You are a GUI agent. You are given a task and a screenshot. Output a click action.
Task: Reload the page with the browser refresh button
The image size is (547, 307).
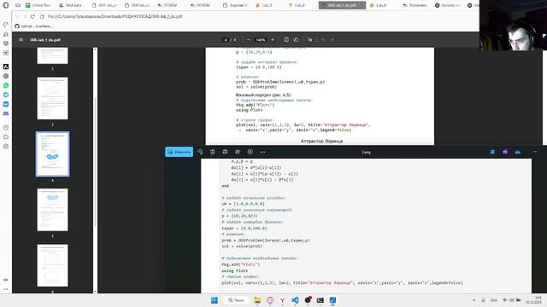[32, 16]
